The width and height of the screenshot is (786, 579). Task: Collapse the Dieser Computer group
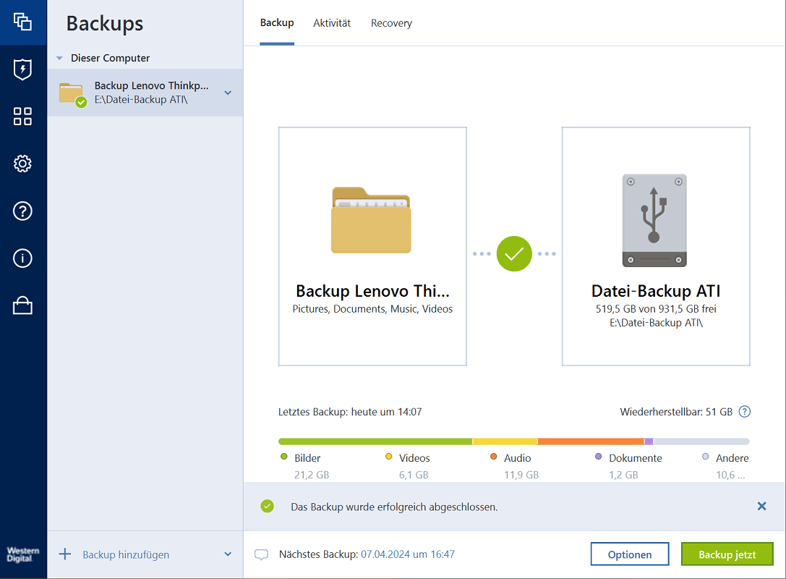click(x=59, y=58)
